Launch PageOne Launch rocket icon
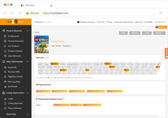The width and height of the screenshot is (168, 118). pyautogui.click(x=5, y=76)
